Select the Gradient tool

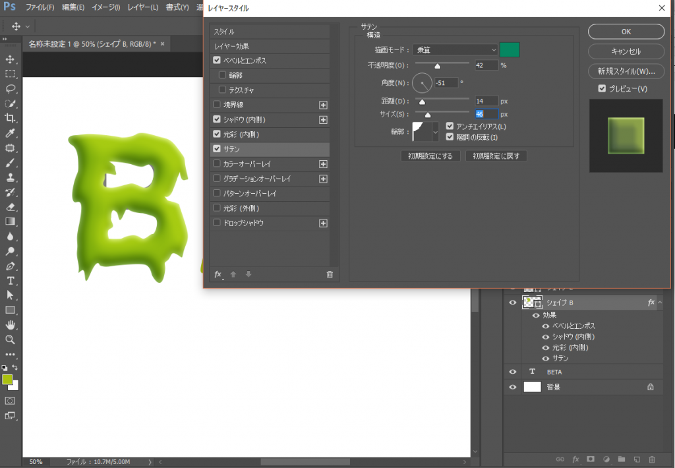pos(11,221)
